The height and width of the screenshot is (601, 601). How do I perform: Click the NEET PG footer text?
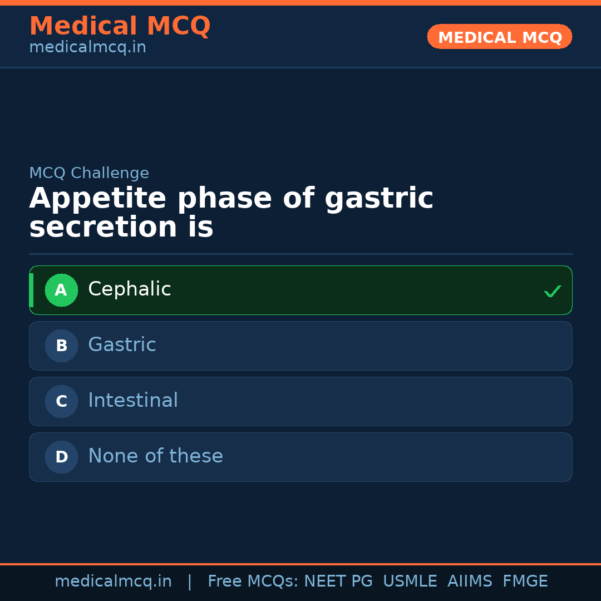point(338,582)
